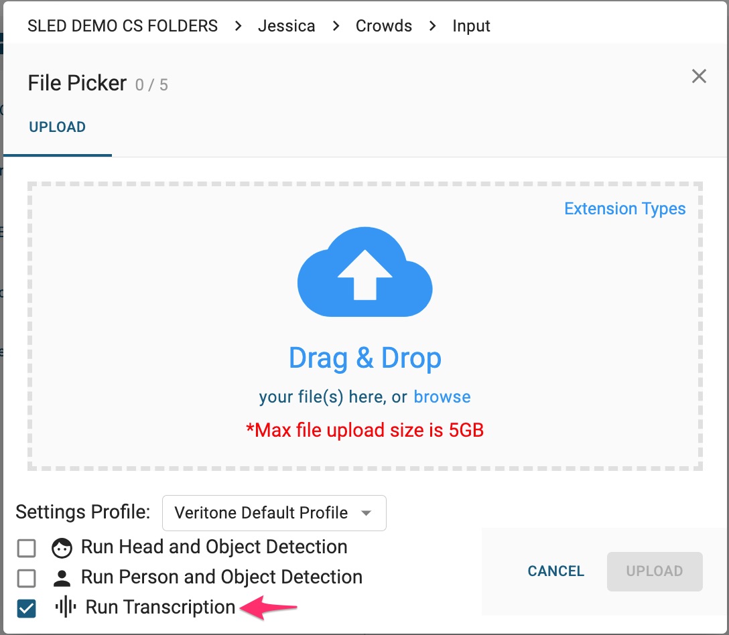
Task: Switch to the UPLOAD tab
Action: point(58,127)
